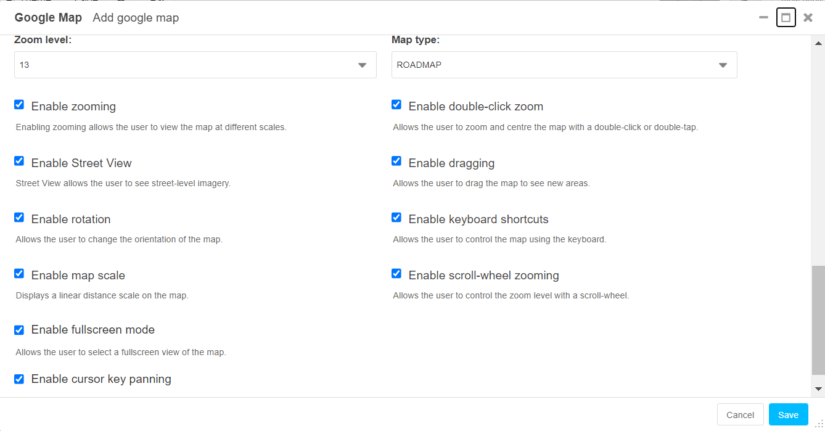Uncheck Enable zooming checkbox
The height and width of the screenshot is (431, 825).
19,105
